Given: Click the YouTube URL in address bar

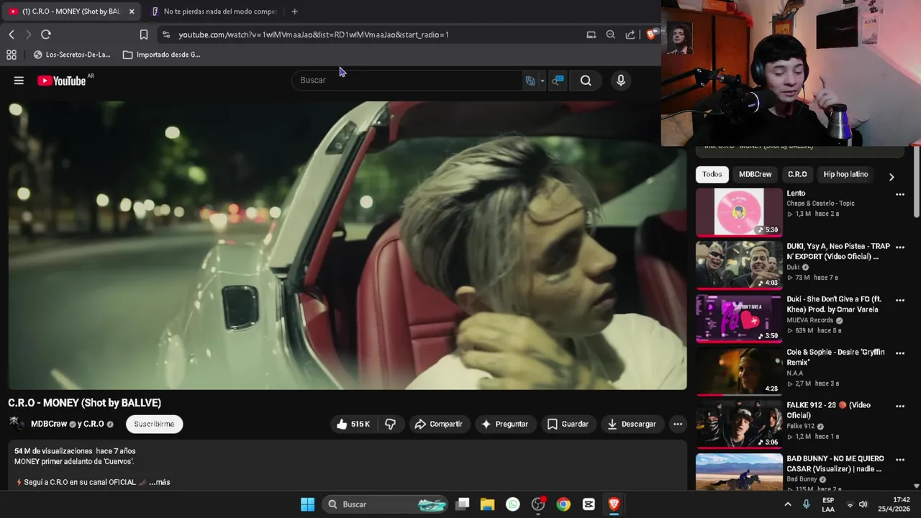Looking at the screenshot, I should [x=314, y=35].
